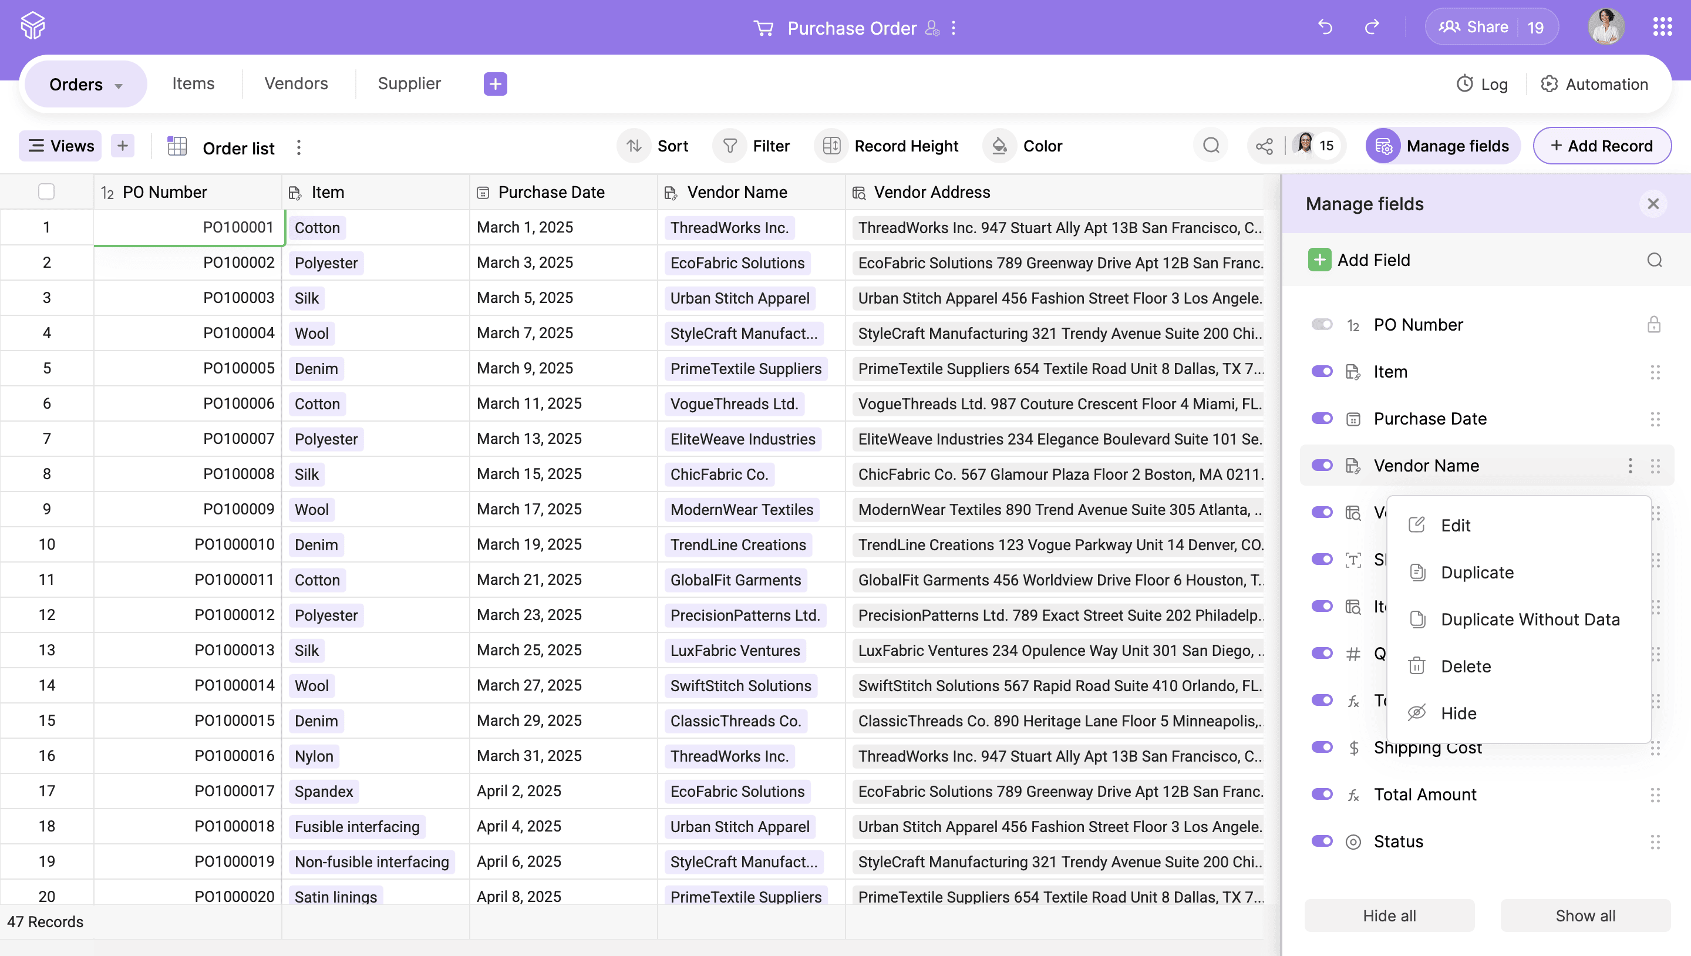The width and height of the screenshot is (1691, 956).
Task: Open Purchase Order title options menu
Action: coord(953,28)
